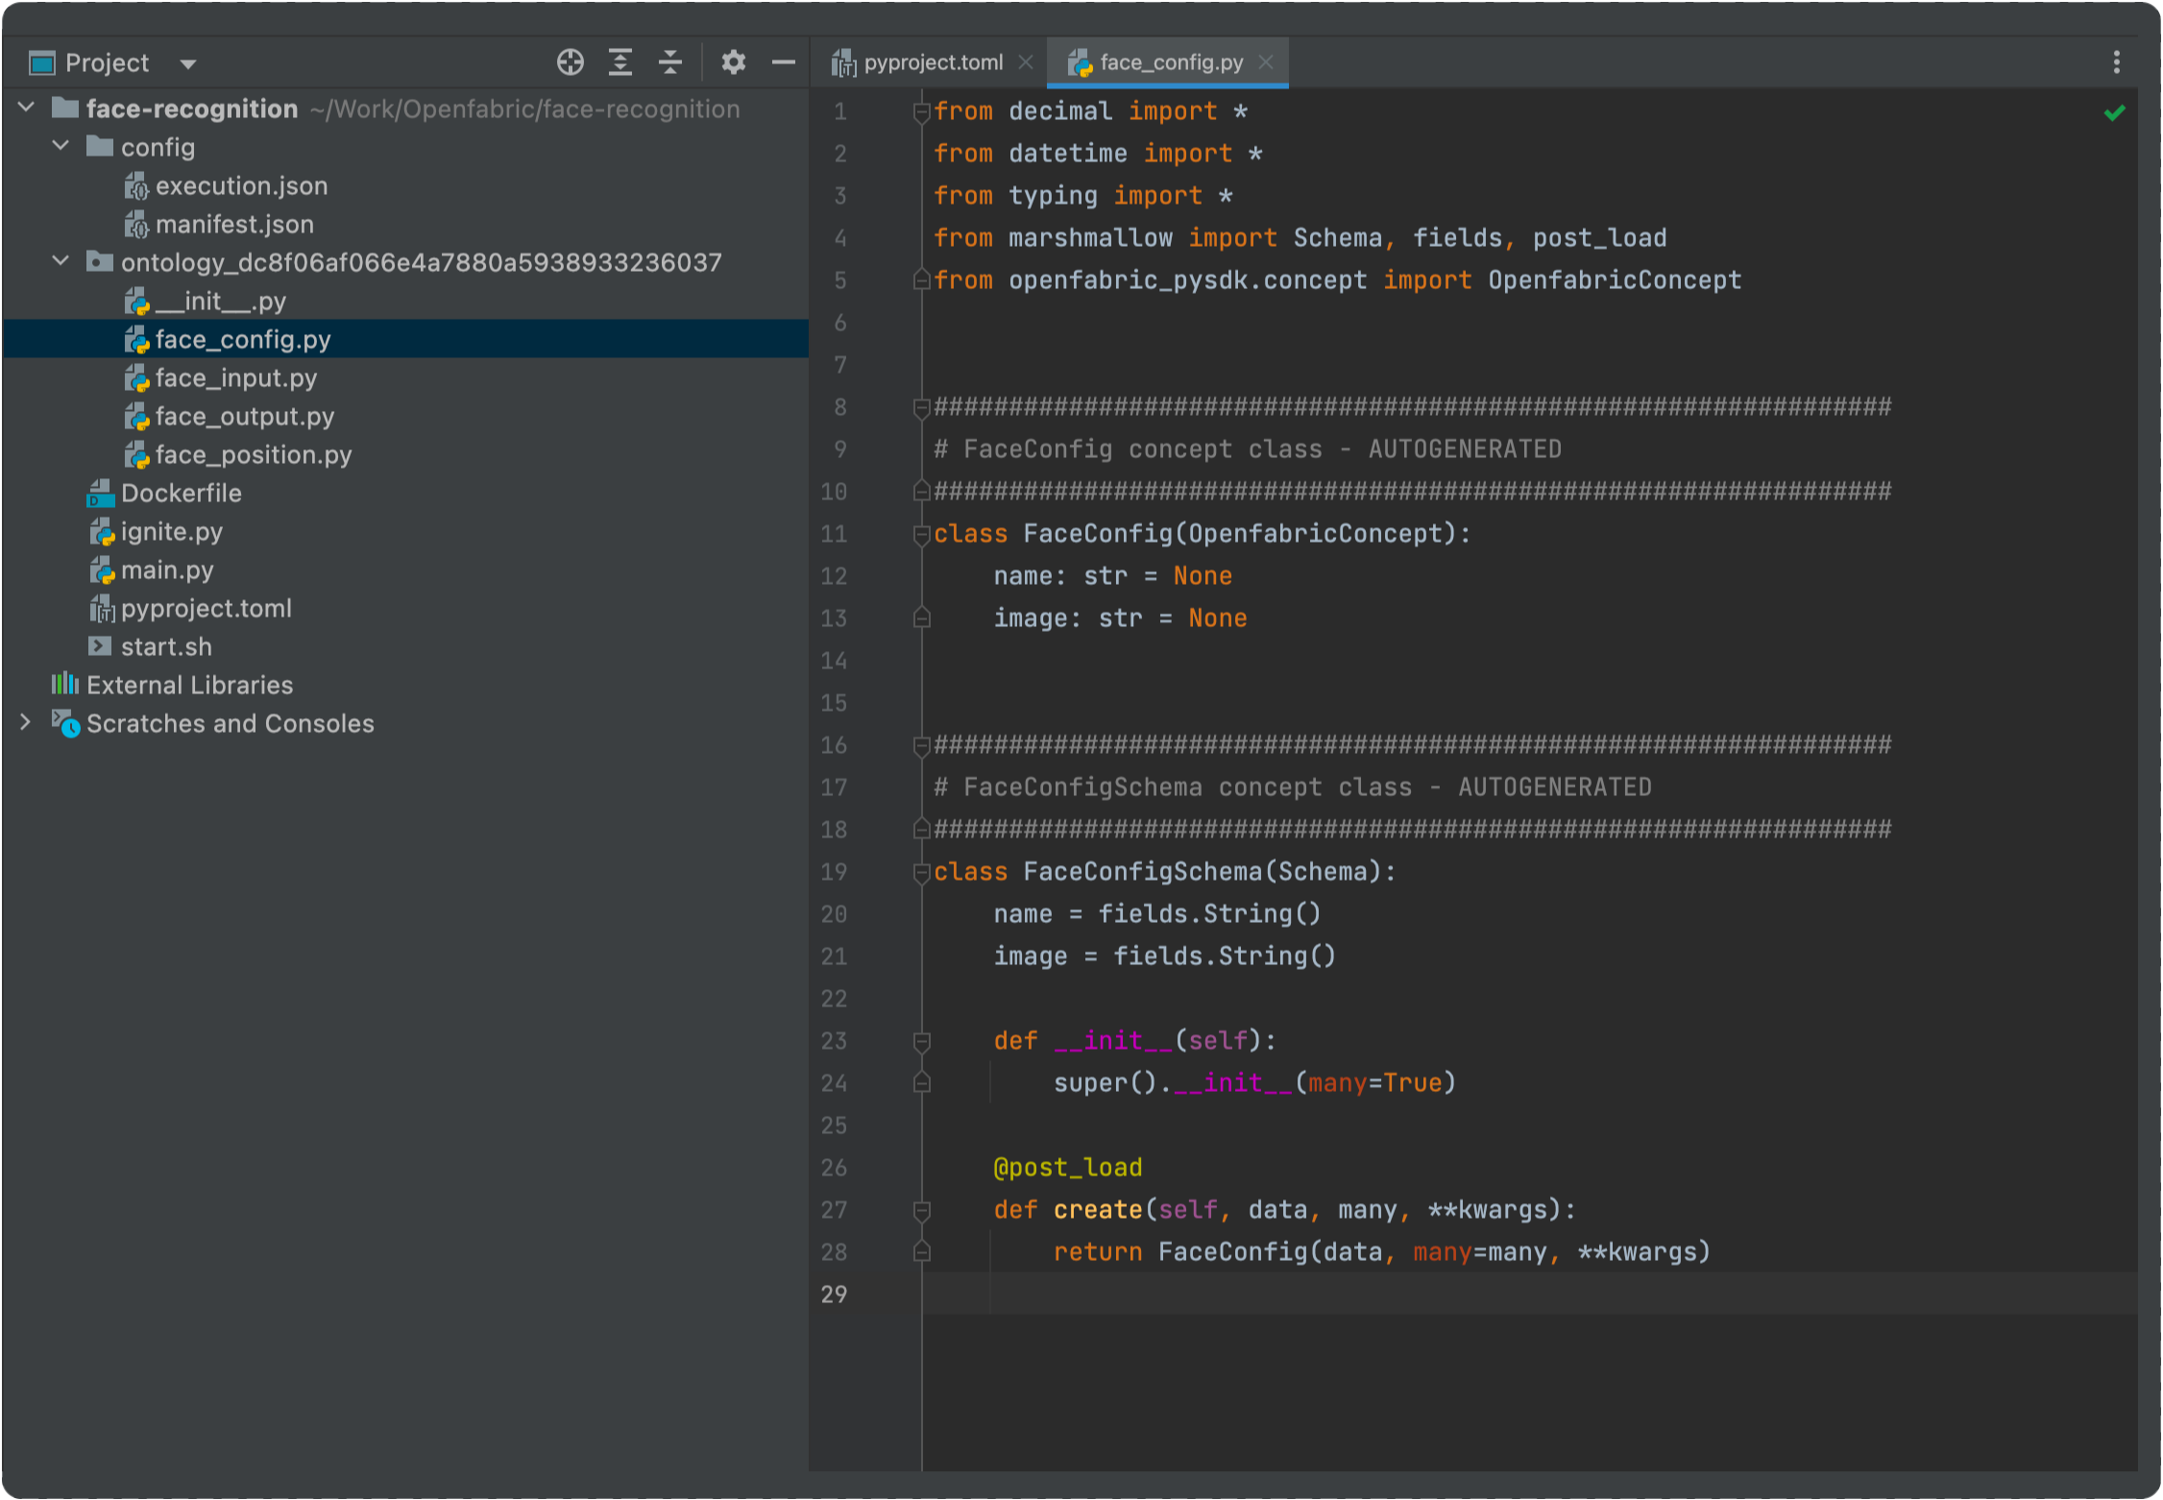Click the face_input.py Python file icon
This screenshot has width=2163, height=1500.
click(x=136, y=377)
